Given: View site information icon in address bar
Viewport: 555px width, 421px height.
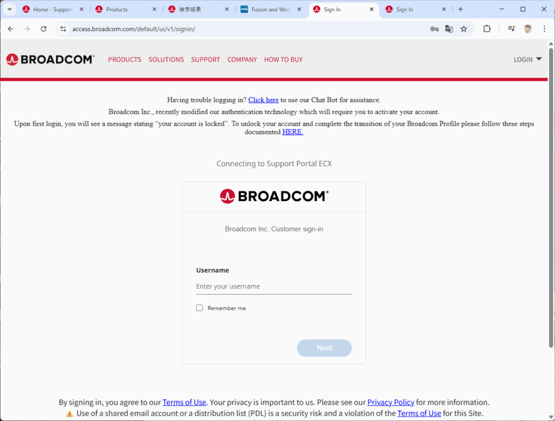Looking at the screenshot, I should (x=63, y=29).
